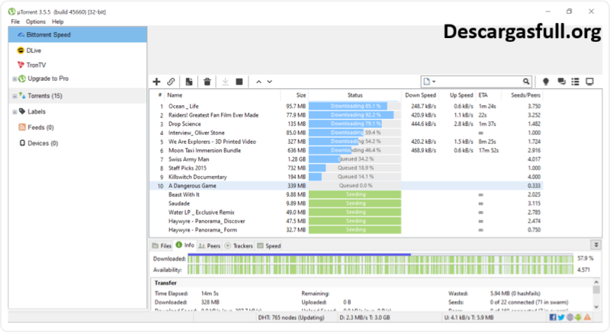Click the Facebook icon in status bar
This screenshot has width=610, height=333.
click(x=551, y=317)
